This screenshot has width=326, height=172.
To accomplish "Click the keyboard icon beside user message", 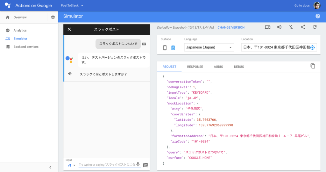I will click(144, 44).
